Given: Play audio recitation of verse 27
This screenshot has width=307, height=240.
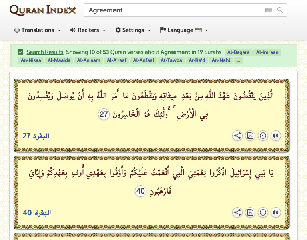Looking at the screenshot, I should point(275,136).
